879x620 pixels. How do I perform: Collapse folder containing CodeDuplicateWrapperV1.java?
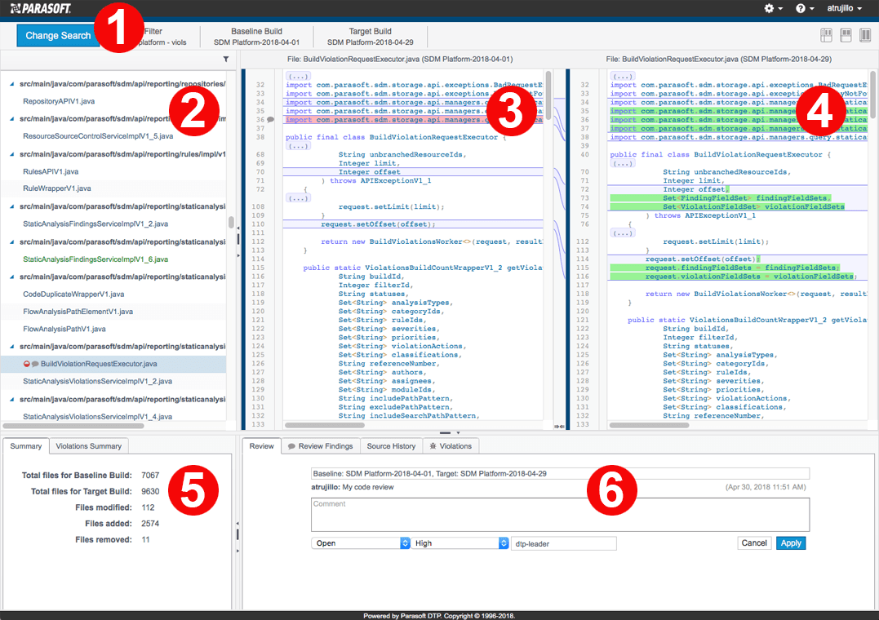point(11,277)
